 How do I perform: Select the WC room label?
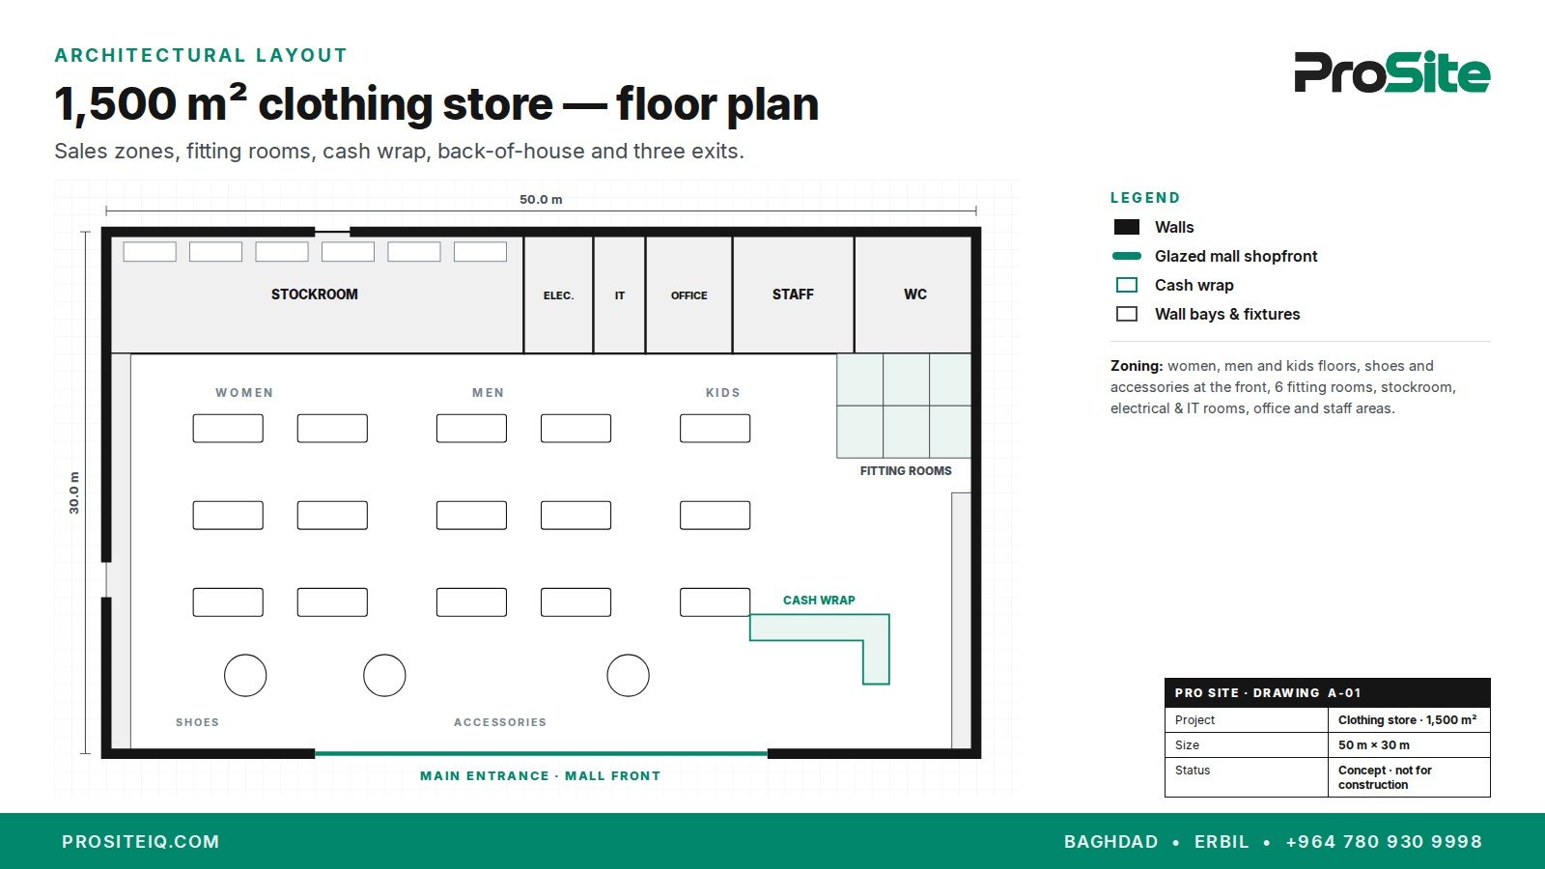tap(915, 294)
